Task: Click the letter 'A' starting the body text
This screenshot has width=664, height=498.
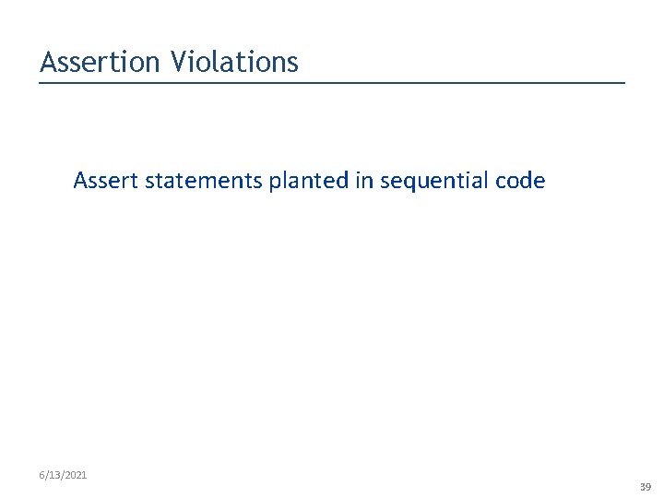Action: (81, 181)
